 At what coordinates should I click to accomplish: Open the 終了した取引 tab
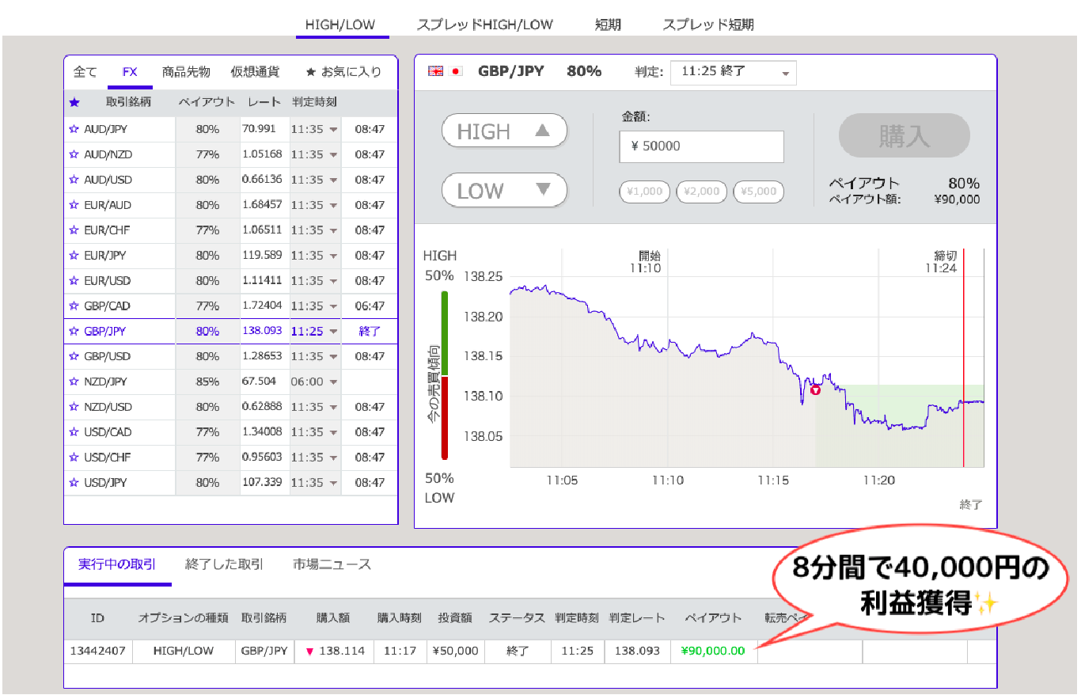click(x=224, y=564)
